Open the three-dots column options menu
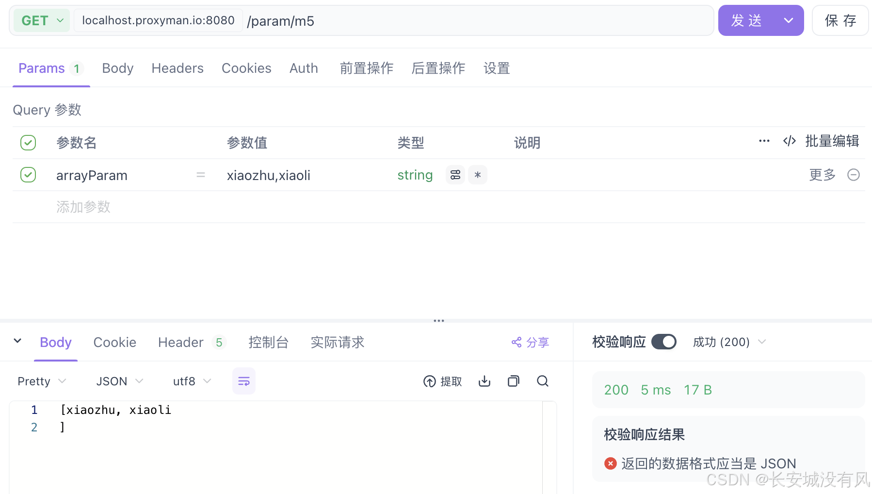This screenshot has height=494, width=872. (x=764, y=141)
